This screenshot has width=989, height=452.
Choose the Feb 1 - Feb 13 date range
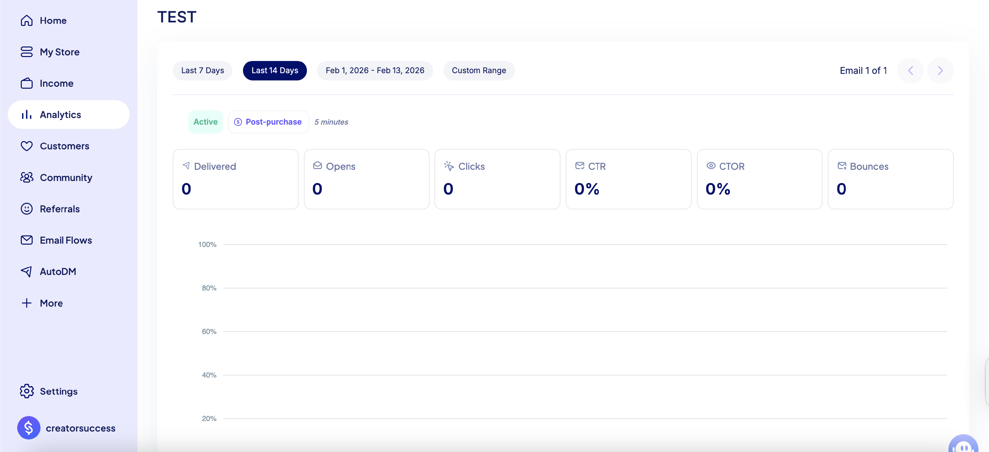click(375, 71)
